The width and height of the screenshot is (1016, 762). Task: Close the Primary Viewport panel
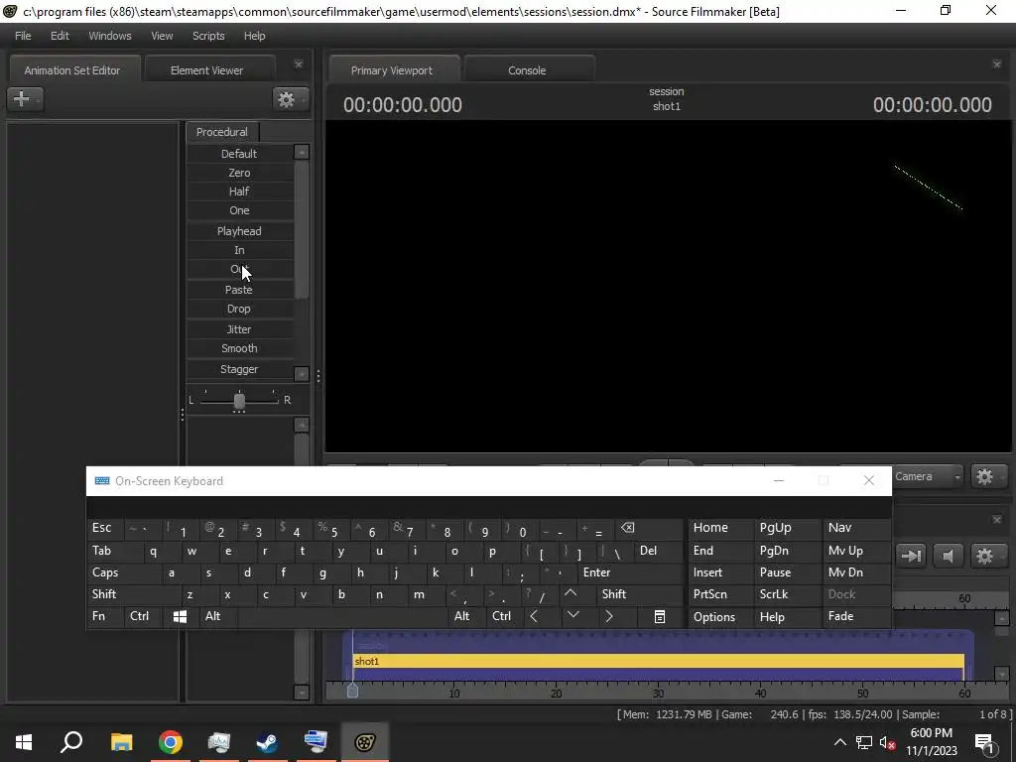coord(996,64)
